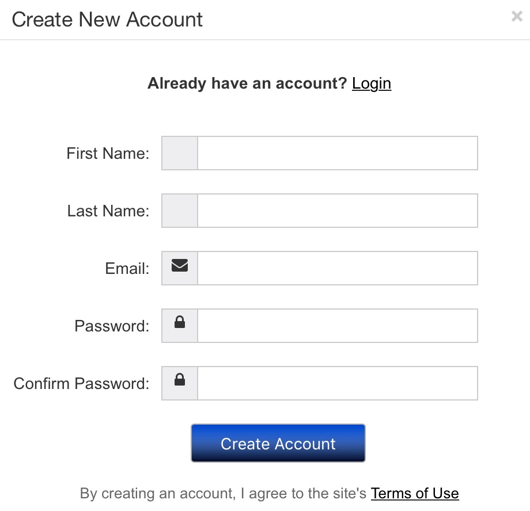The height and width of the screenshot is (511, 530).
Task: Focus the Last Name text field
Action: (x=338, y=211)
